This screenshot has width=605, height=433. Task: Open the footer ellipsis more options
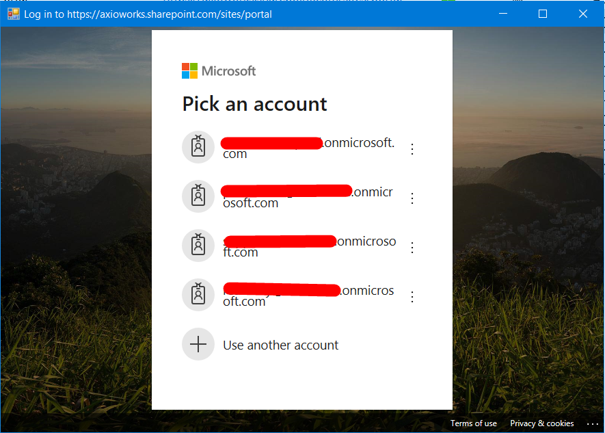(x=592, y=423)
